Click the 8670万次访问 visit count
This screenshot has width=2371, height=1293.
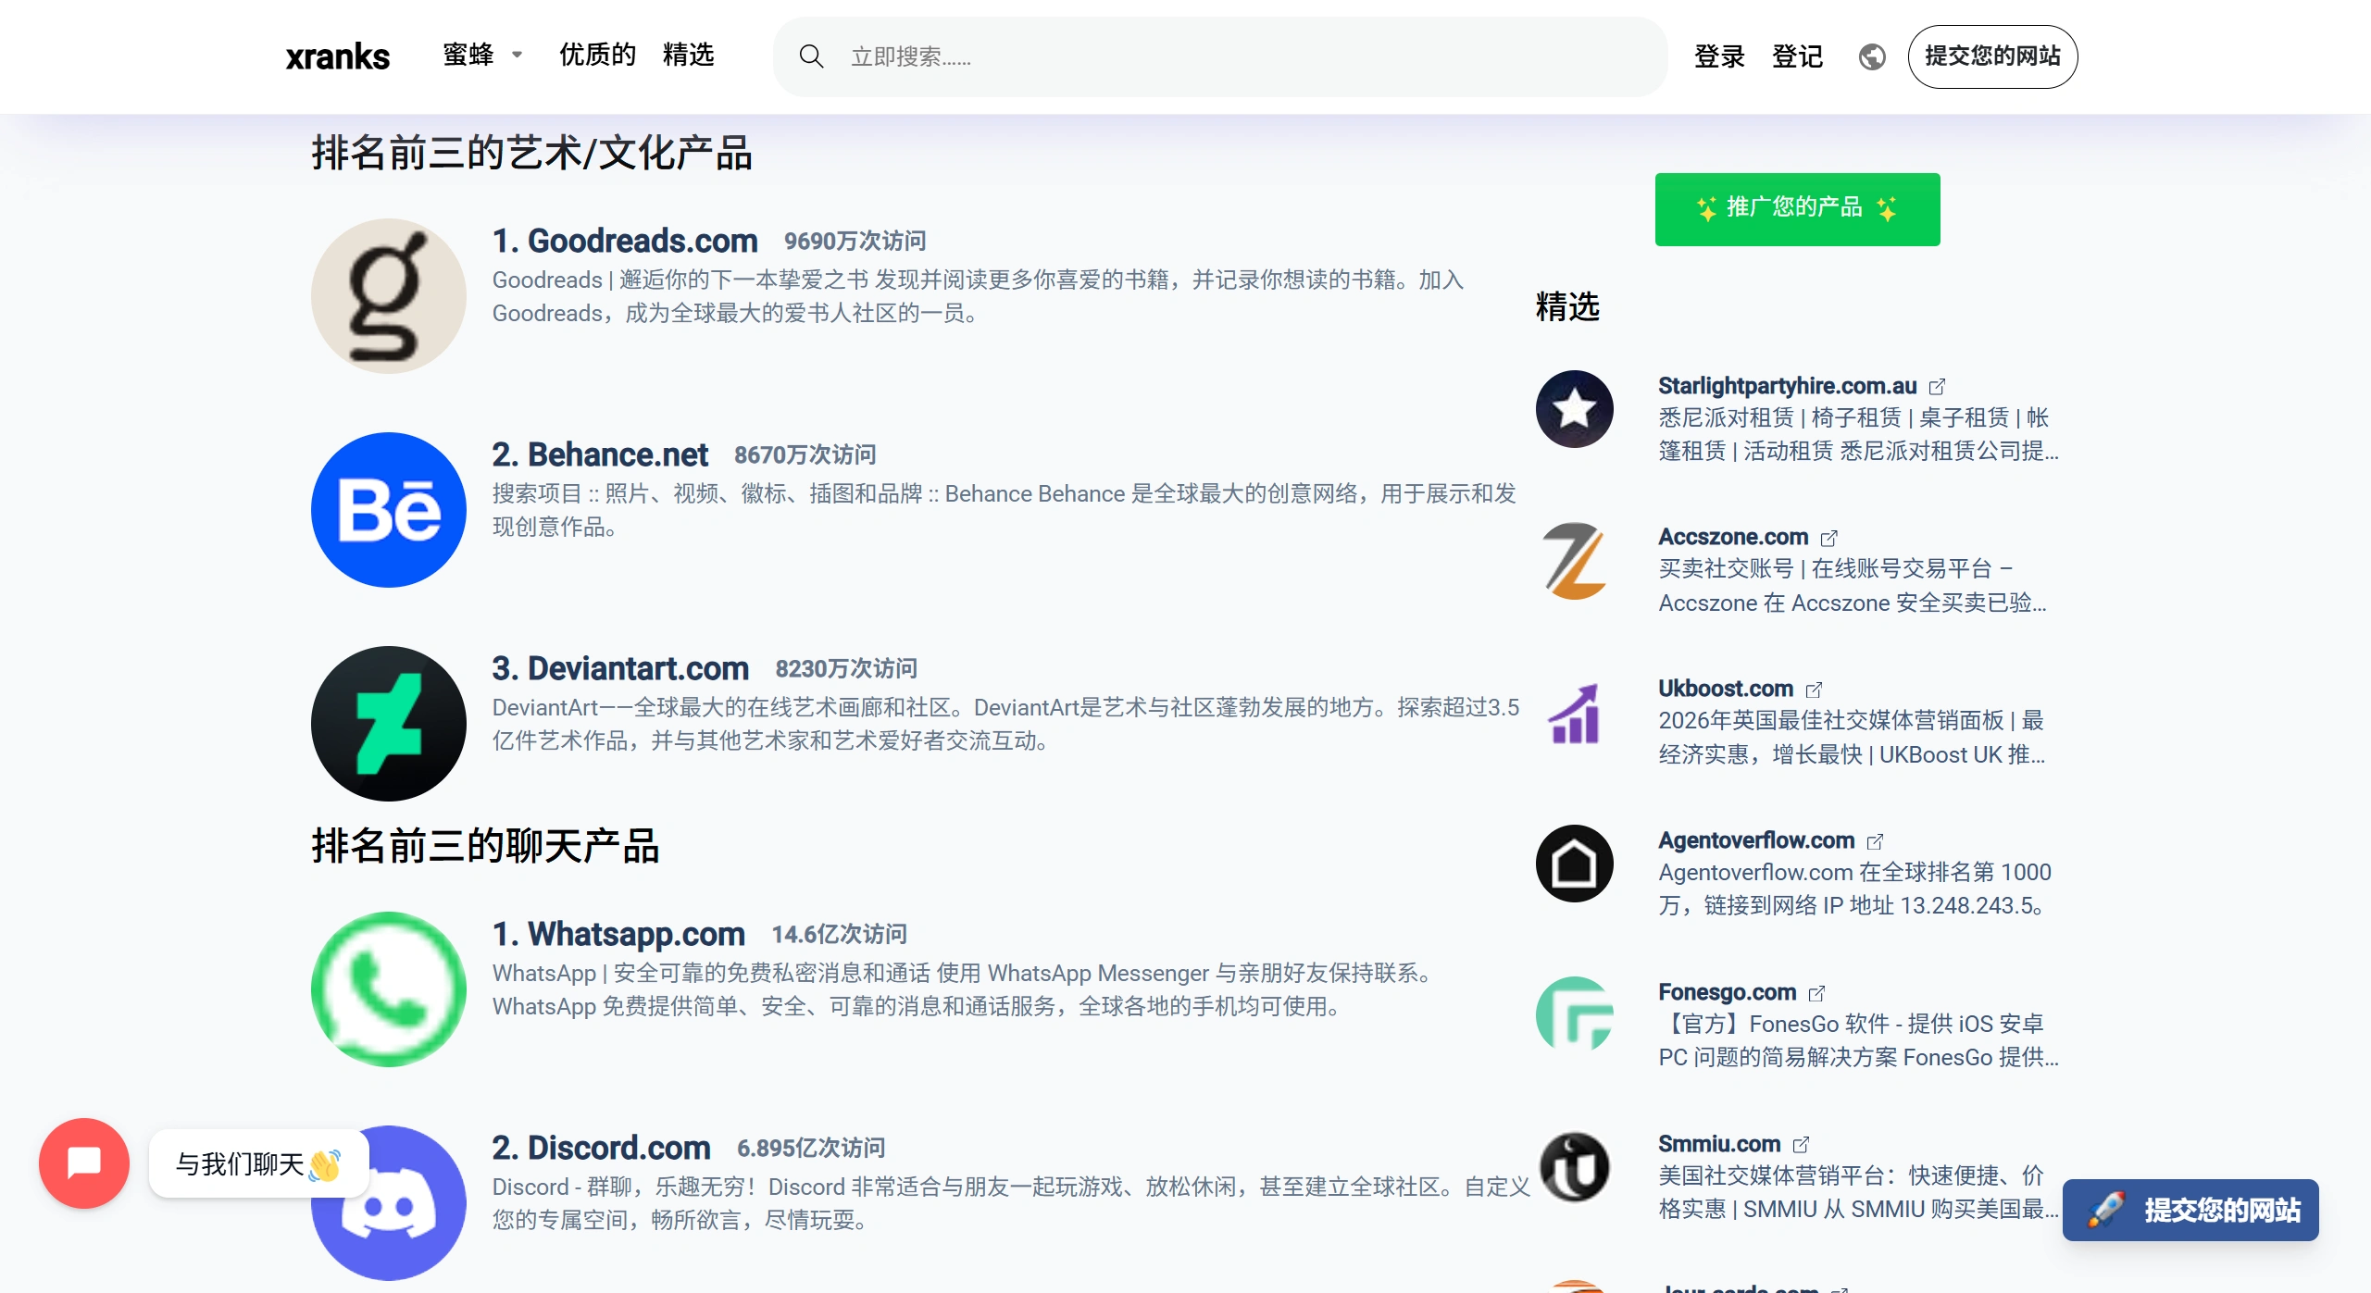pos(805,454)
